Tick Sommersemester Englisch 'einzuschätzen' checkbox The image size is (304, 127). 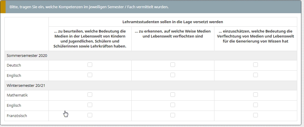[x=256, y=75]
